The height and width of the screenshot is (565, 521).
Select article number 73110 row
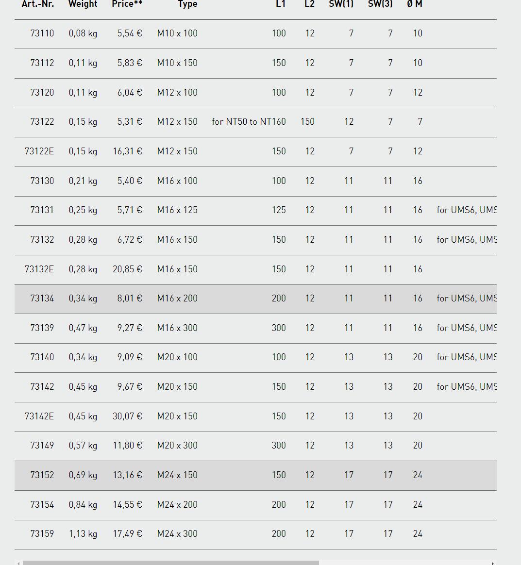[255, 34]
